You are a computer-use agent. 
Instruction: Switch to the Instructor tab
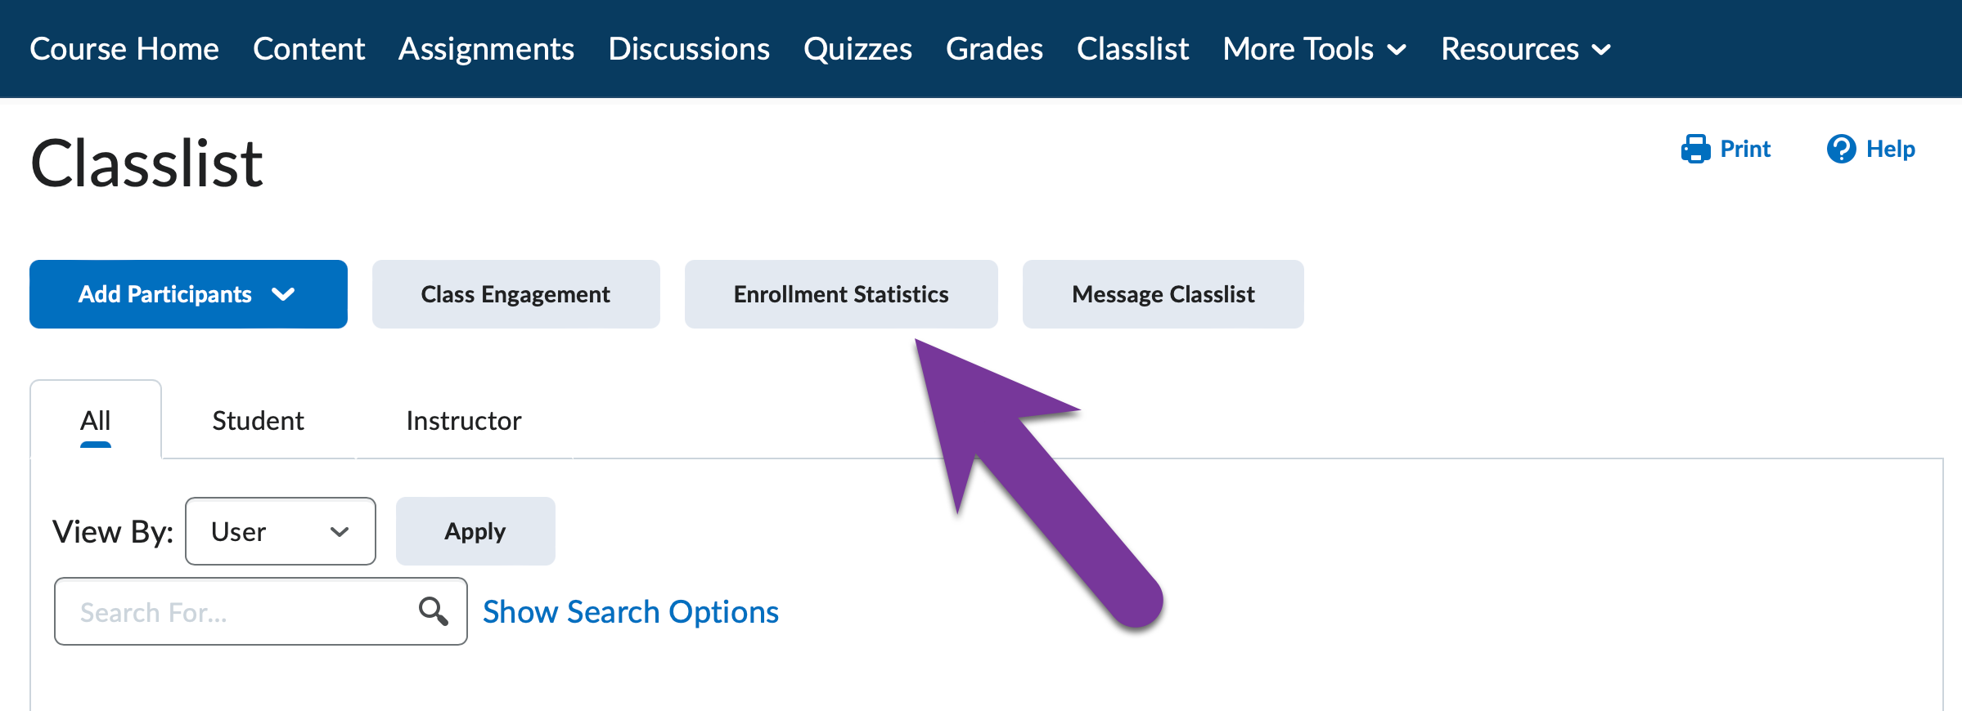pyautogui.click(x=462, y=420)
